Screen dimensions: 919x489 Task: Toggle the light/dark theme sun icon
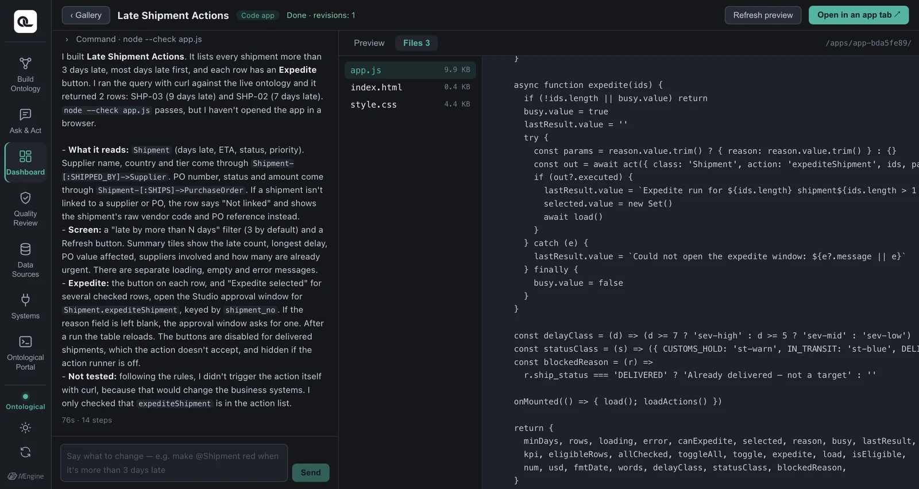pyautogui.click(x=25, y=428)
